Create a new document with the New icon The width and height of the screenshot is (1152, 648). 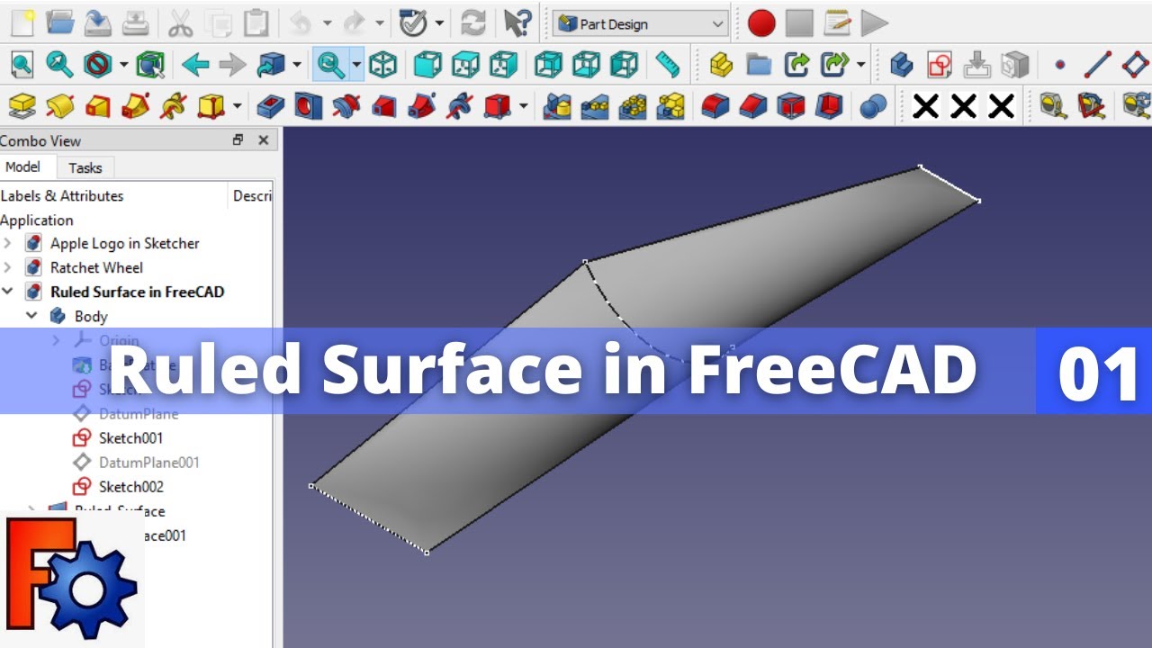22,22
